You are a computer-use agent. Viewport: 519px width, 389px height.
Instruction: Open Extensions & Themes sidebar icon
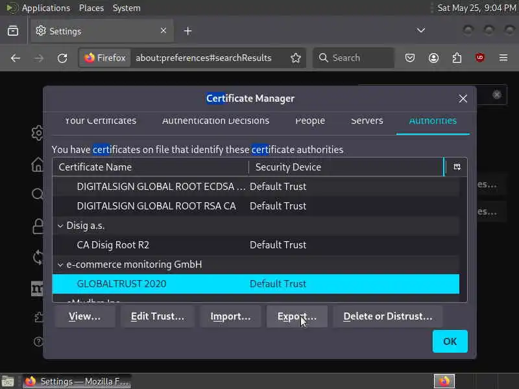coord(38,317)
